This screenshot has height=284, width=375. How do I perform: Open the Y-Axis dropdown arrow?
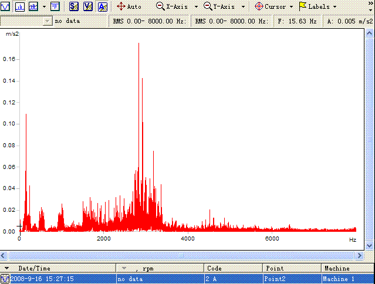click(243, 6)
